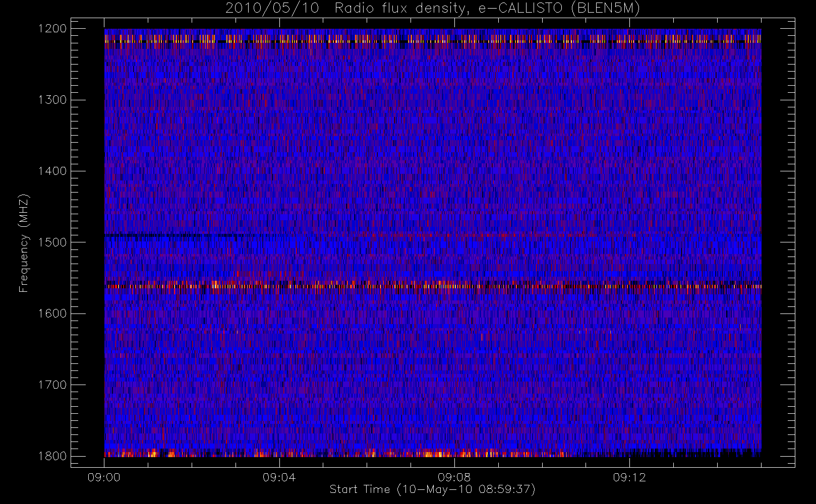Click the bright interference band near 1560 MHz
Screen dimensions: 816x504
coord(433,286)
